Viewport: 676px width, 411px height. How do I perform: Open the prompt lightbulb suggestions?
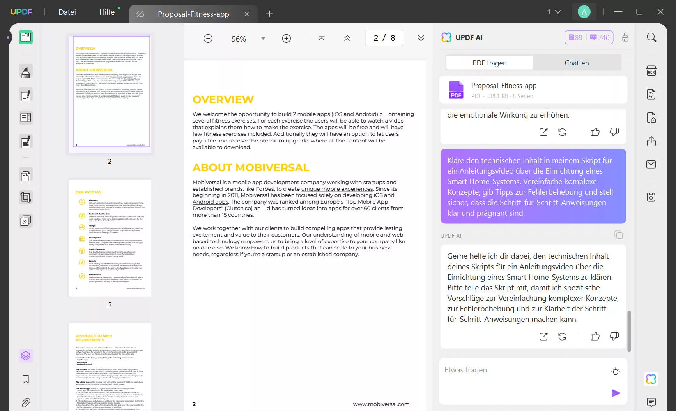pyautogui.click(x=616, y=372)
